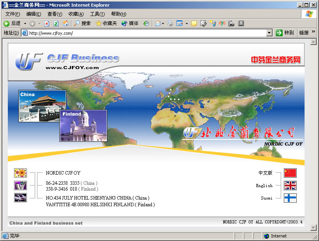319x241 pixels.
Task: Select the English language link
Action: tap(264, 186)
